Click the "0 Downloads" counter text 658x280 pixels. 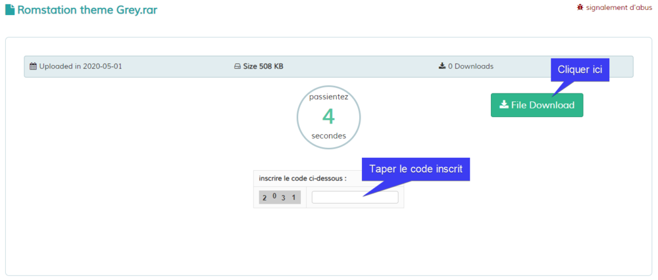click(x=470, y=66)
